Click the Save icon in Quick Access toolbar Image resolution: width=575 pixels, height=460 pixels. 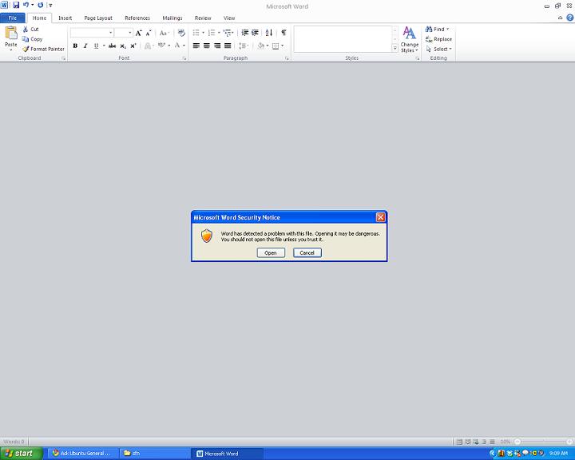tap(16, 5)
